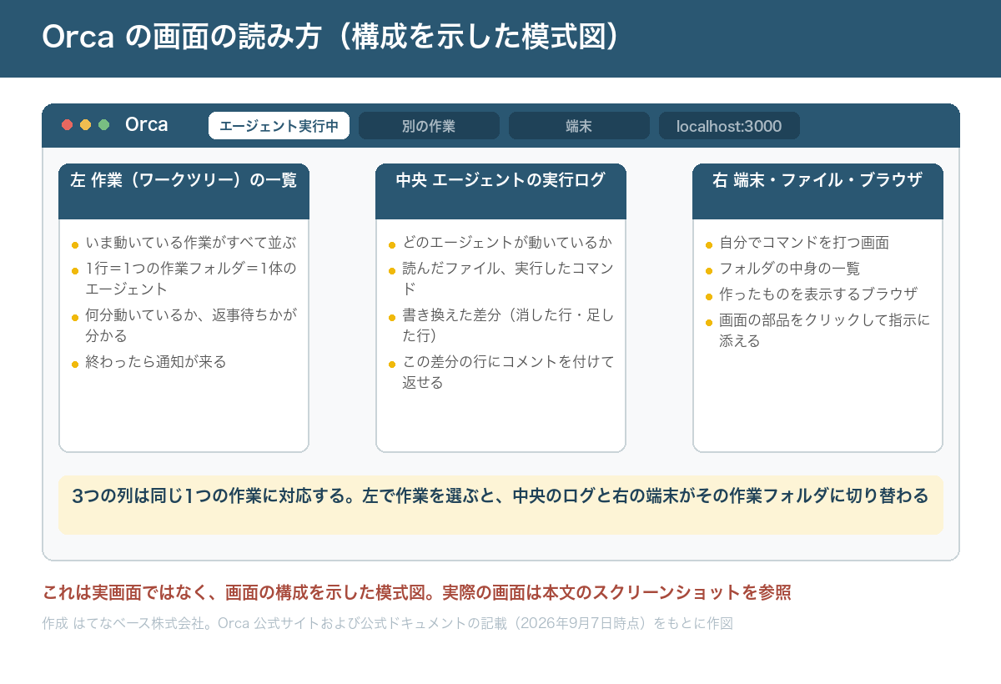This screenshot has height=684, width=1001.
Task: Click the green maximize window dot
Action: pyautogui.click(x=103, y=125)
